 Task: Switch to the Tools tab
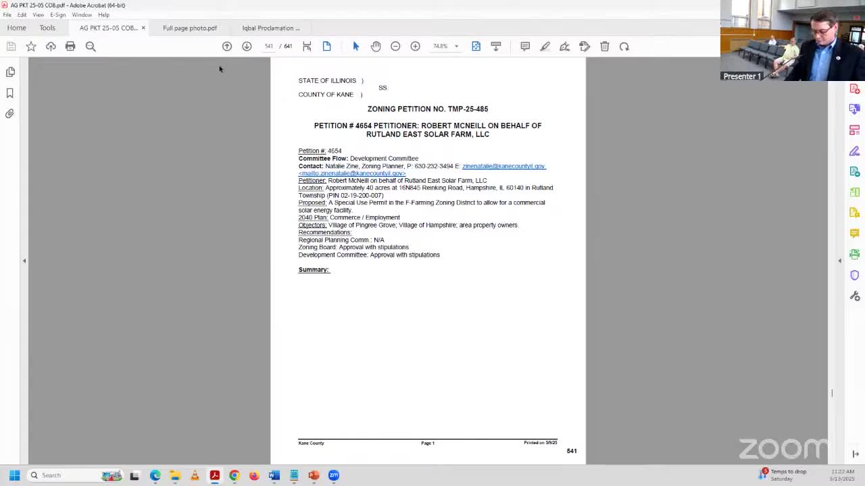pos(47,28)
